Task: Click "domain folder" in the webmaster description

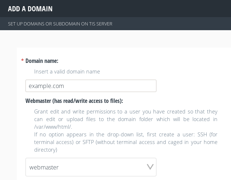Action: pyautogui.click(x=135, y=119)
